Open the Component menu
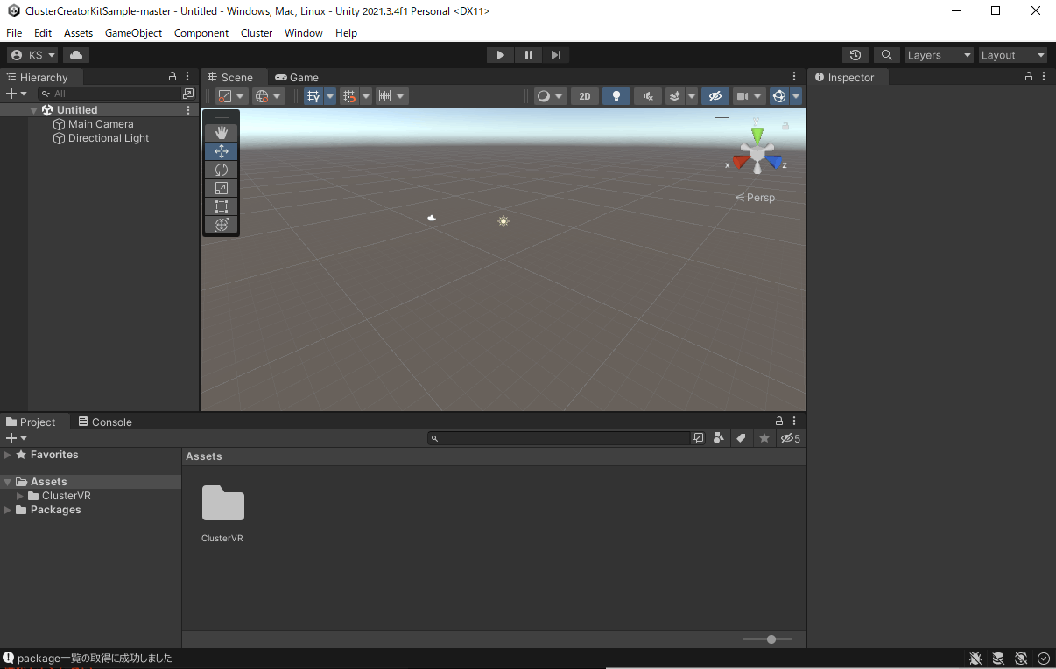The height and width of the screenshot is (669, 1056). pos(201,33)
